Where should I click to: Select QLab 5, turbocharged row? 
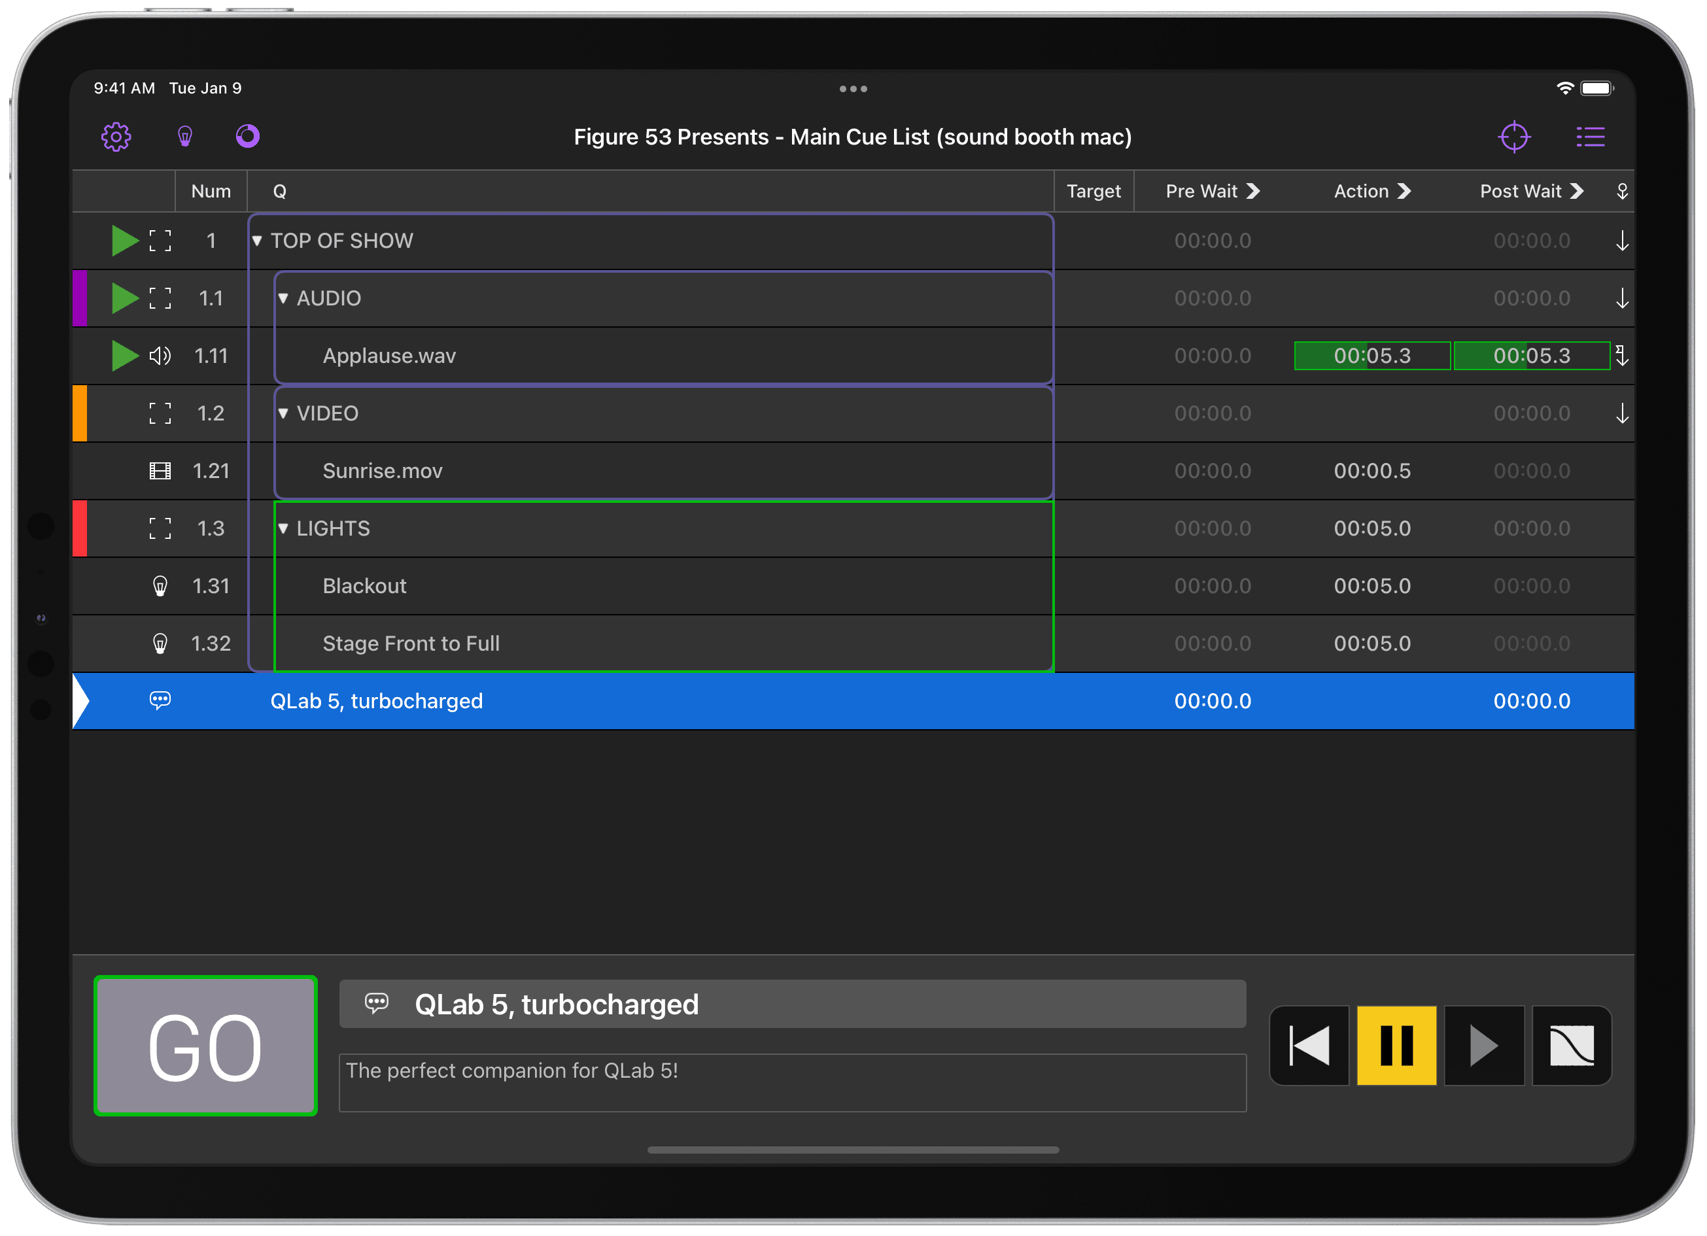click(x=853, y=701)
